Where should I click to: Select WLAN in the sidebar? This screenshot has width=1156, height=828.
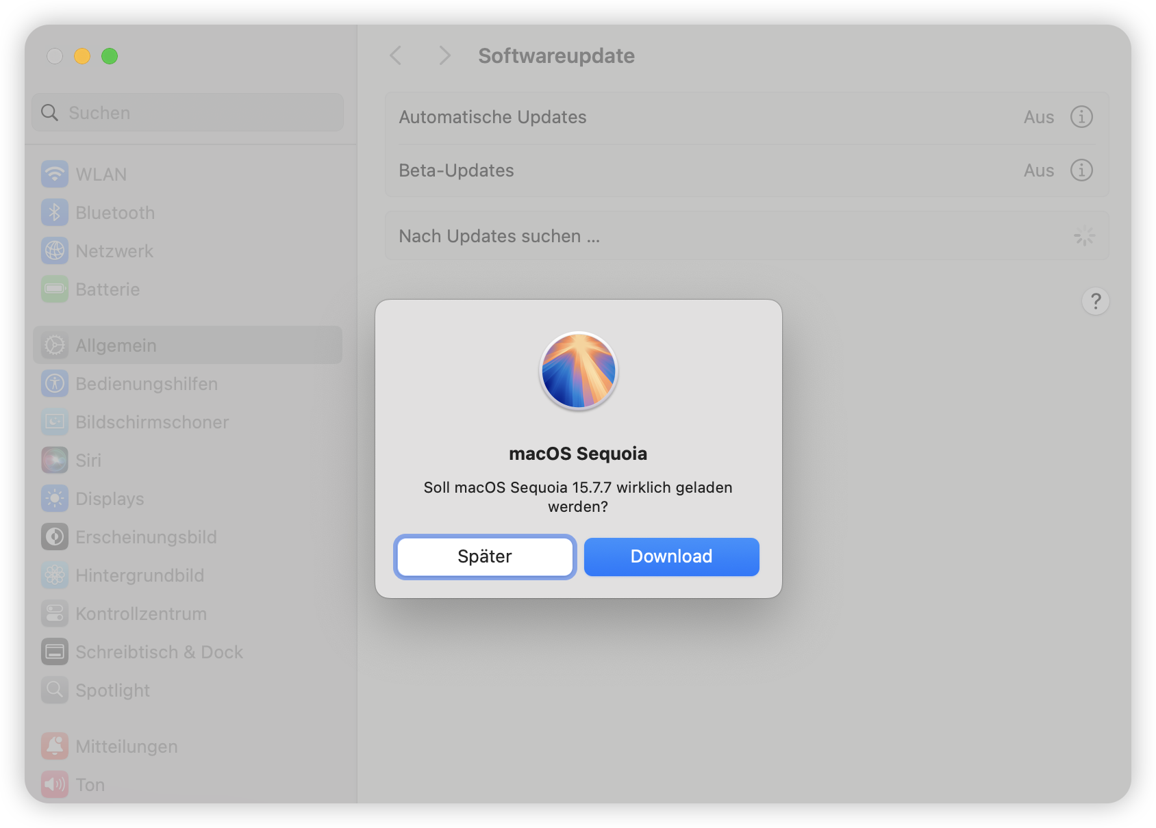coord(188,174)
